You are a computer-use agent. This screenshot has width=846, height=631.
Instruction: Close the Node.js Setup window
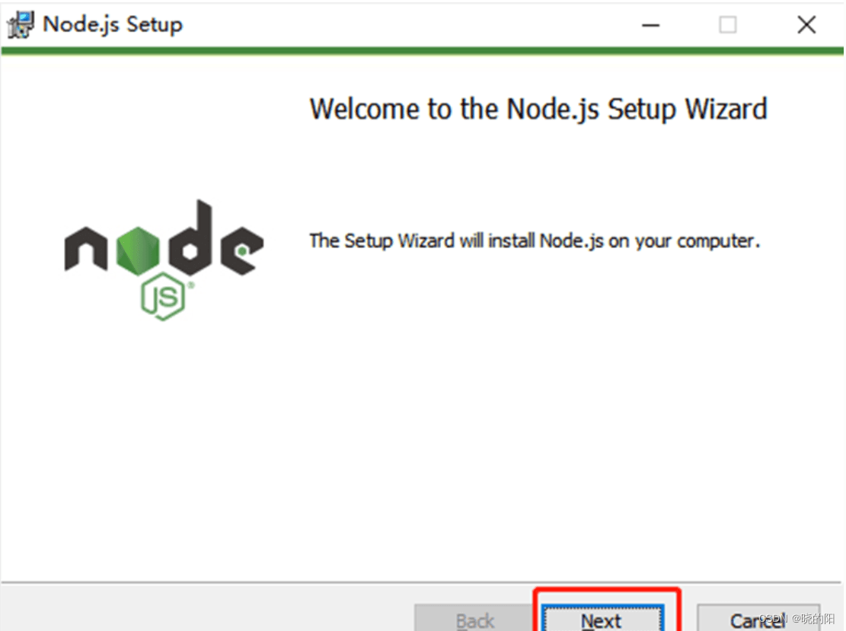pyautogui.click(x=806, y=25)
